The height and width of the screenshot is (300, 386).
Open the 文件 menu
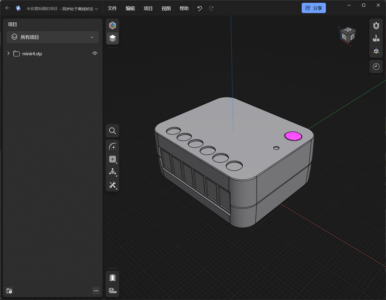pos(112,8)
